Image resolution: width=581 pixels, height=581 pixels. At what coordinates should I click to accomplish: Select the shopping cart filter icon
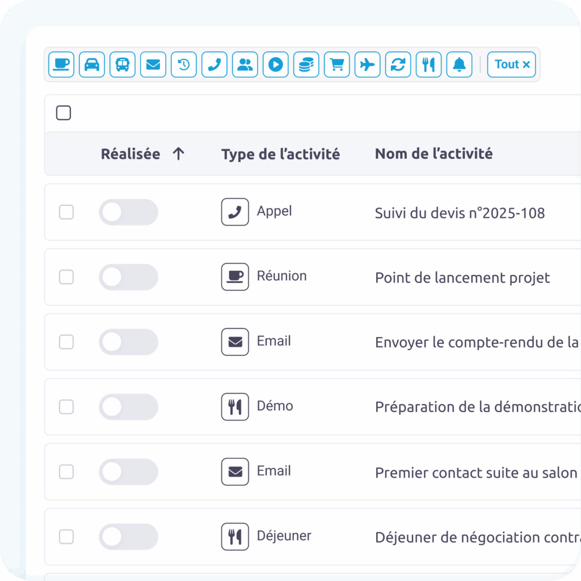click(x=337, y=65)
